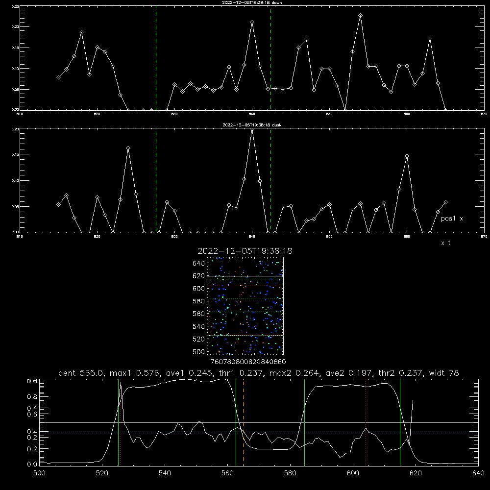Click the white dotted threshold line in bottom plot

(259, 432)
